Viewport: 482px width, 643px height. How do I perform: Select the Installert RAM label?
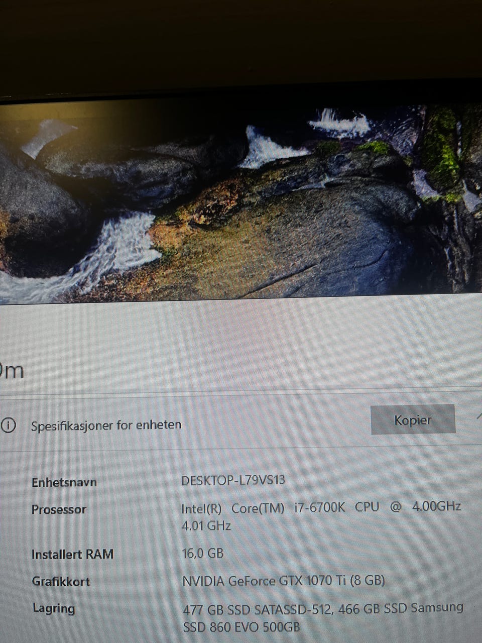(x=72, y=555)
